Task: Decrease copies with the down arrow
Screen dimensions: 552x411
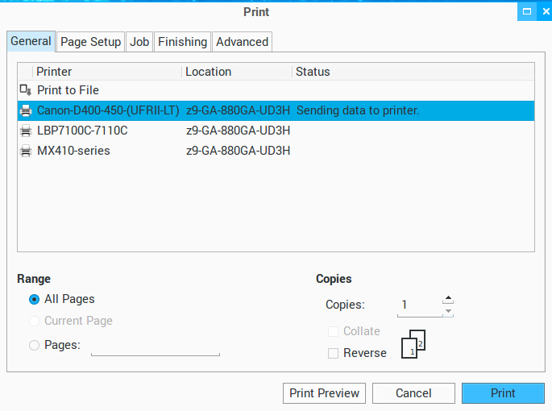Action: [449, 311]
